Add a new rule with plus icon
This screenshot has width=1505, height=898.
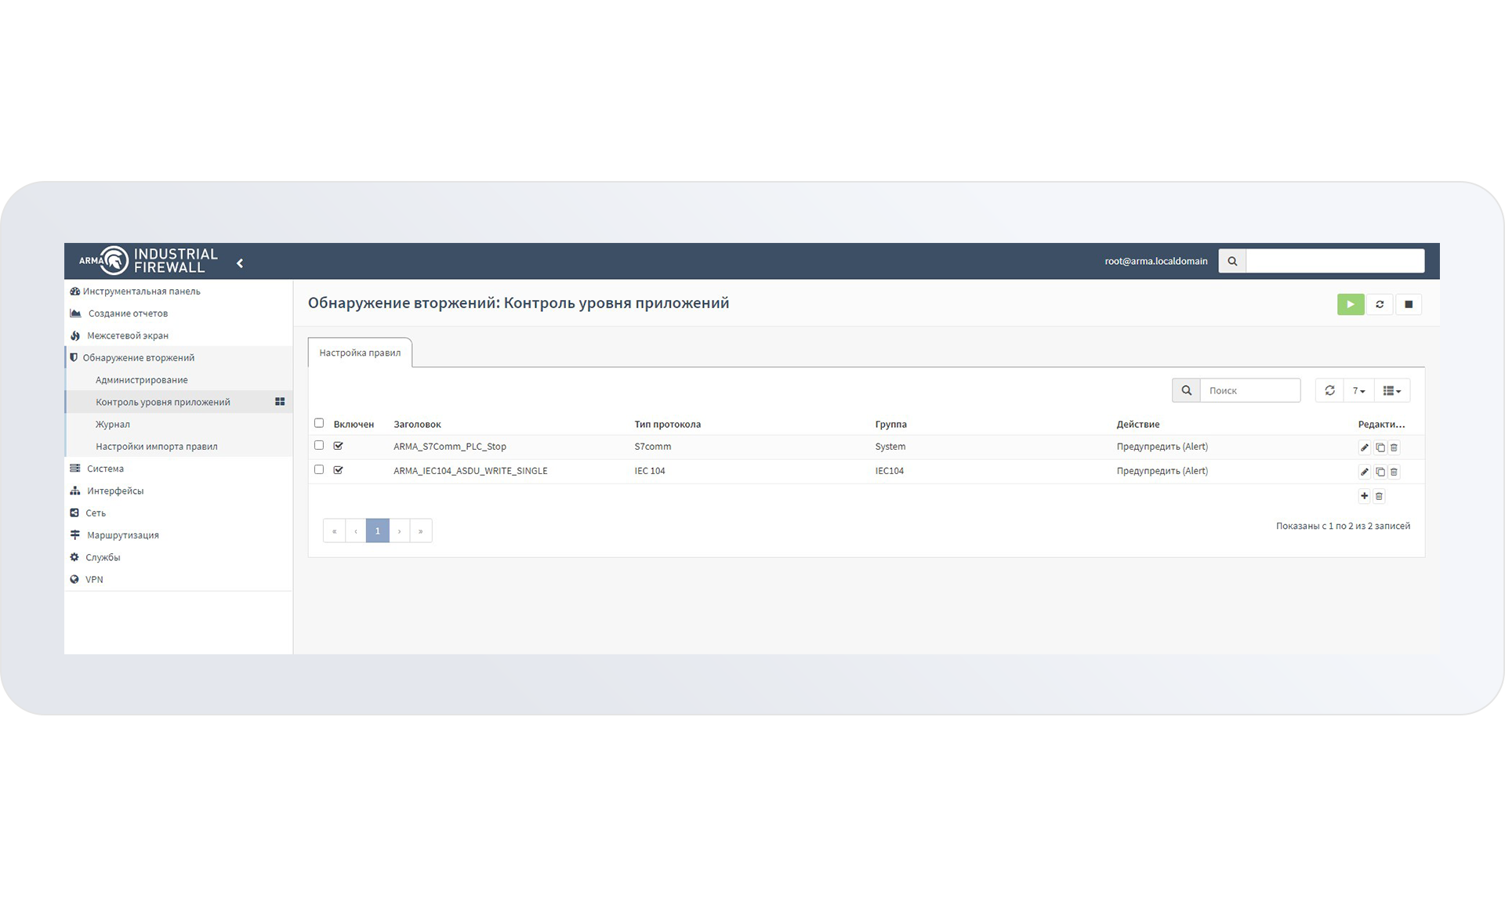tap(1364, 496)
